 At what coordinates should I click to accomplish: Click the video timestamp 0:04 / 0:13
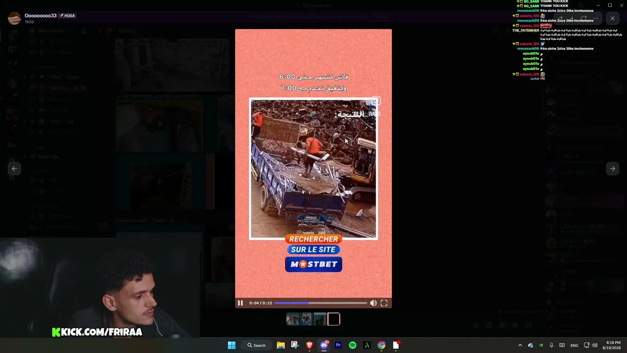click(x=260, y=303)
